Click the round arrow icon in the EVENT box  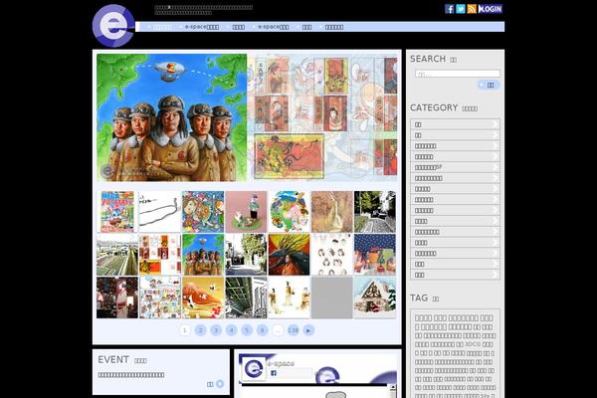(x=220, y=383)
